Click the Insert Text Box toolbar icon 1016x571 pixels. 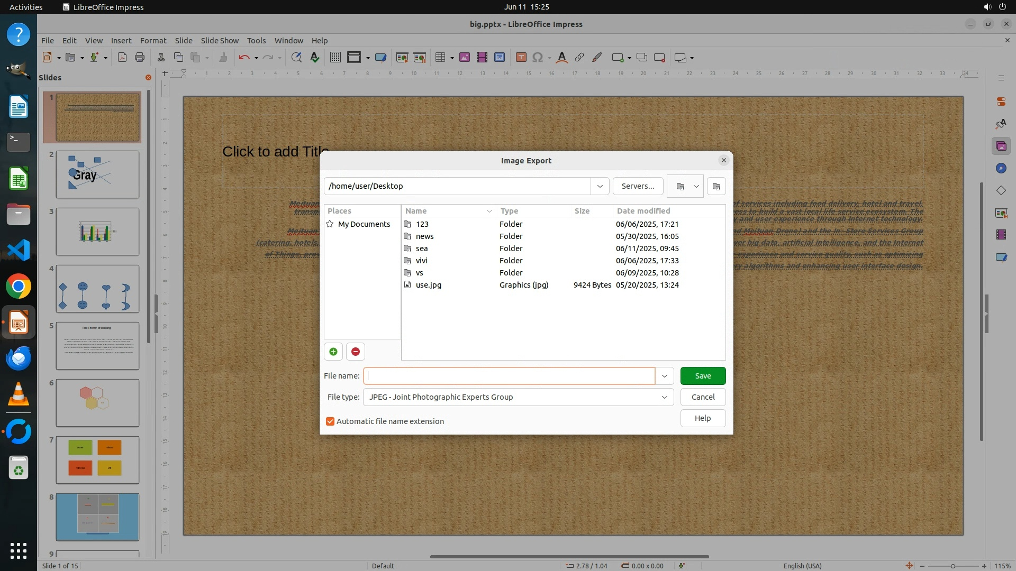pyautogui.click(x=521, y=58)
